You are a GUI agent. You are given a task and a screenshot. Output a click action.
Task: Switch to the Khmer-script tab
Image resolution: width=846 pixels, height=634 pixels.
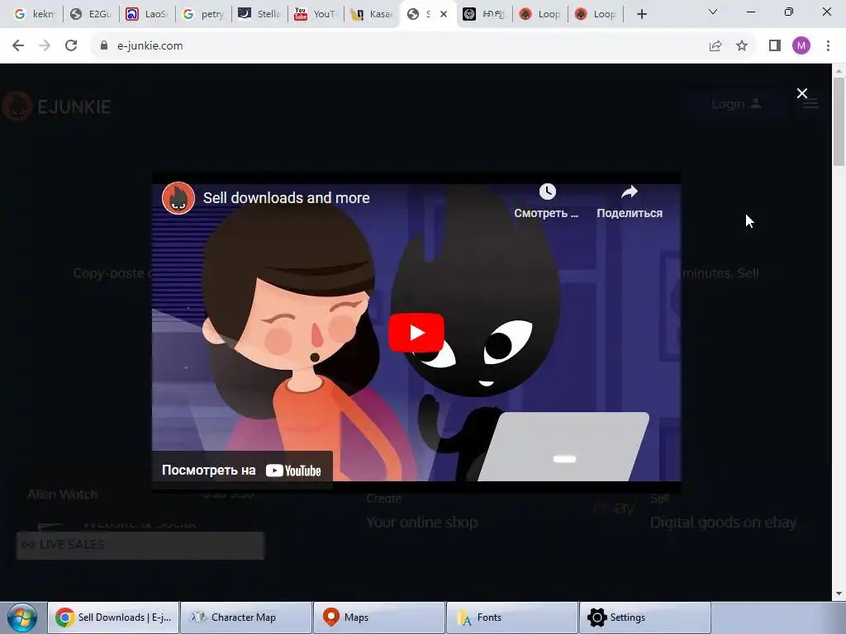[x=484, y=14]
